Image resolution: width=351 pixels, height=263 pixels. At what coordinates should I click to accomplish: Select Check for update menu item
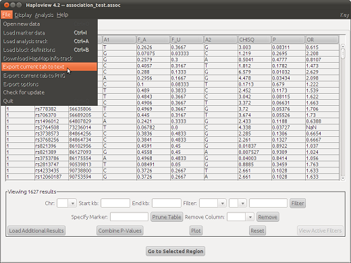(49, 92)
